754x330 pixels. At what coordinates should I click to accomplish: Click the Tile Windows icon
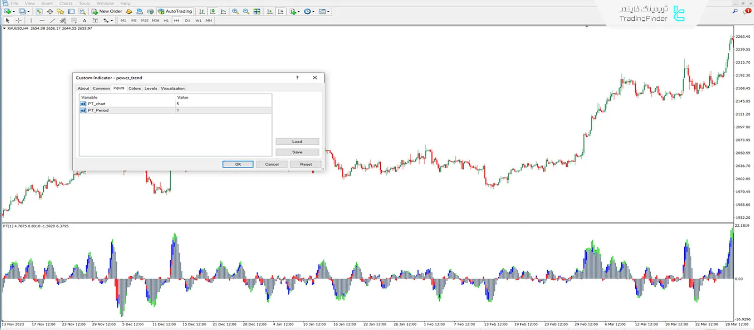pyautogui.click(x=257, y=11)
